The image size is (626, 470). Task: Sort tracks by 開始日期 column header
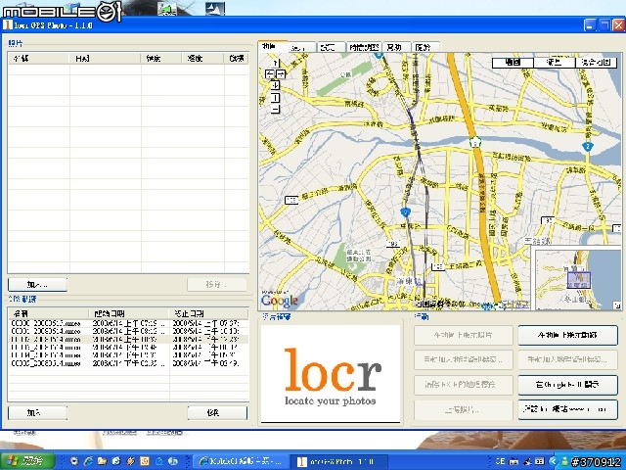pyautogui.click(x=129, y=313)
